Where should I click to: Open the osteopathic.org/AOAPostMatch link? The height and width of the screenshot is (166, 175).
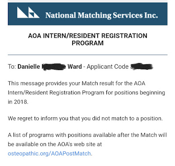pyautogui.click(x=49, y=154)
